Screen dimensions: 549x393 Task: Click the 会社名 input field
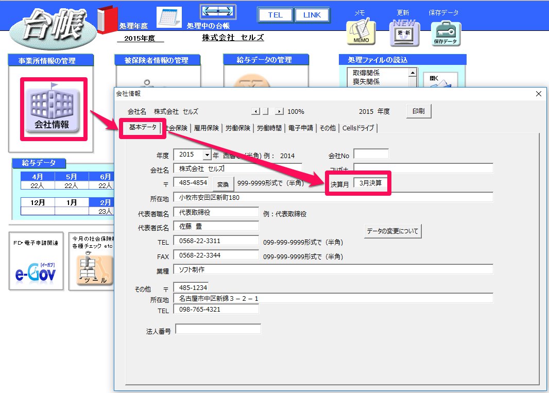pyautogui.click(x=237, y=169)
